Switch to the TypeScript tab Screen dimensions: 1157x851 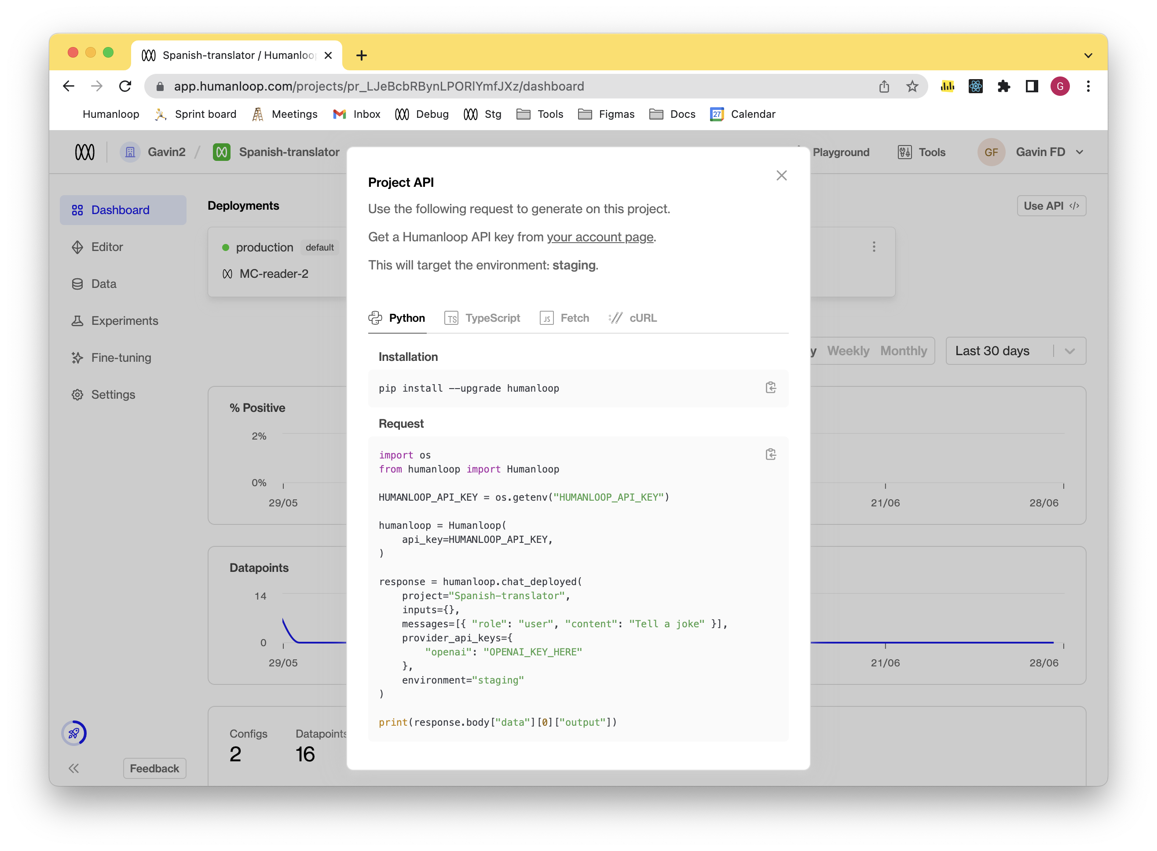click(x=483, y=318)
